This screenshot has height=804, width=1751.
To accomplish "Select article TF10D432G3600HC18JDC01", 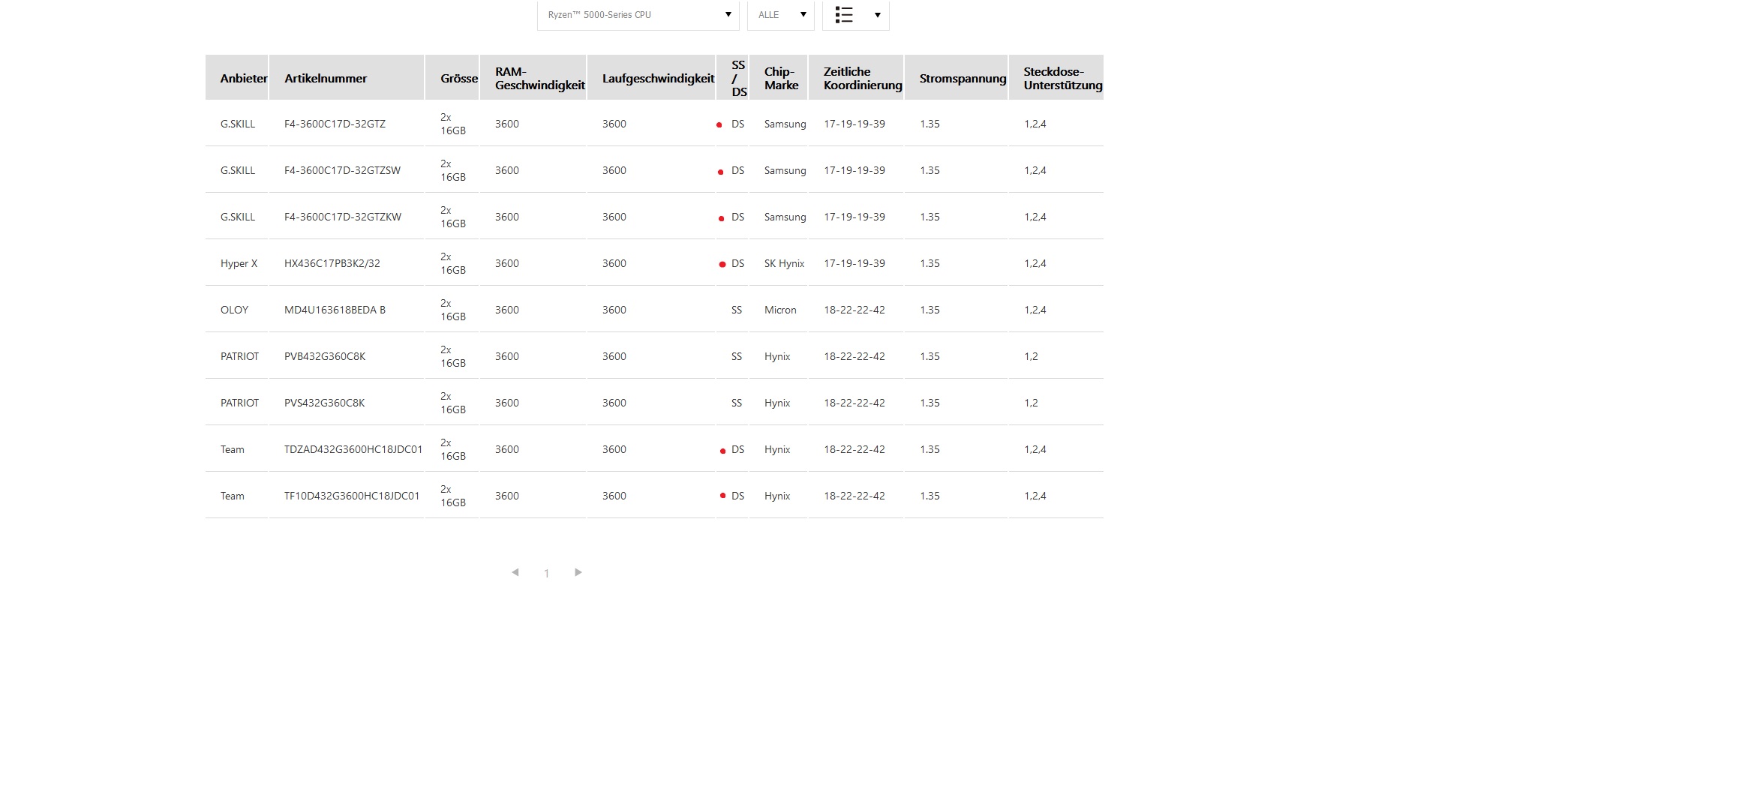I will point(352,496).
